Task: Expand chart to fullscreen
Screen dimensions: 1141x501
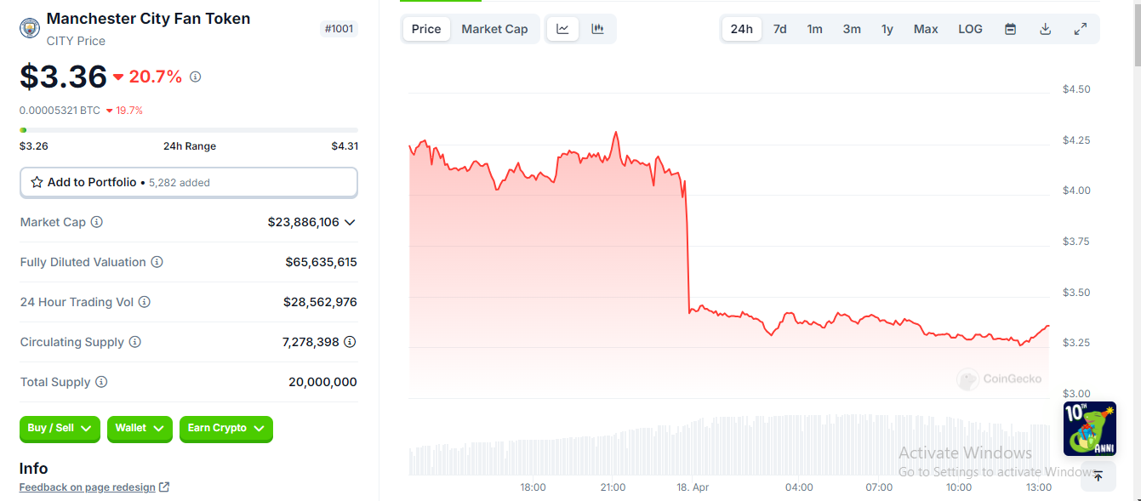Action: [1081, 29]
